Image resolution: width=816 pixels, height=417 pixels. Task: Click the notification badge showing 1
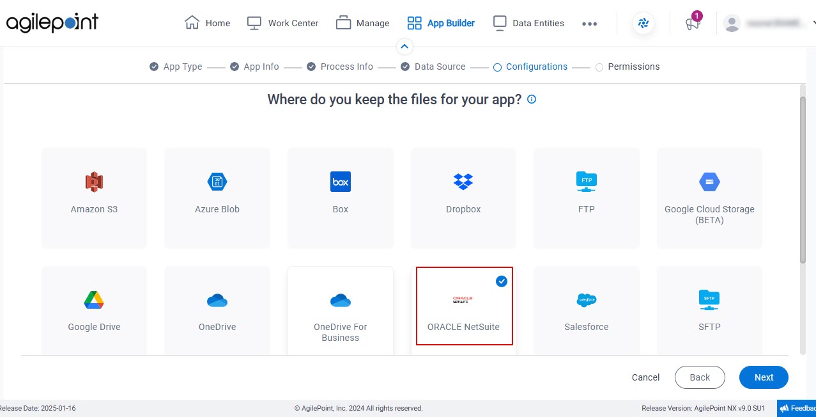coord(697,15)
